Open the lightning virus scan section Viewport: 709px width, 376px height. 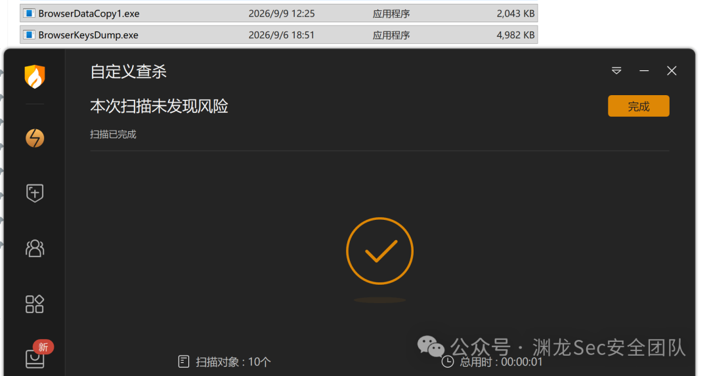coord(35,138)
